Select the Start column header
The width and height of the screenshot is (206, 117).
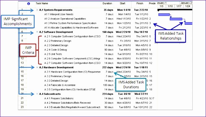tap(122, 3)
